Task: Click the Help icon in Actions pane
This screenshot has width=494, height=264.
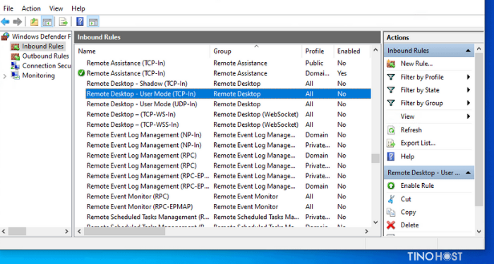Action: coord(391,156)
